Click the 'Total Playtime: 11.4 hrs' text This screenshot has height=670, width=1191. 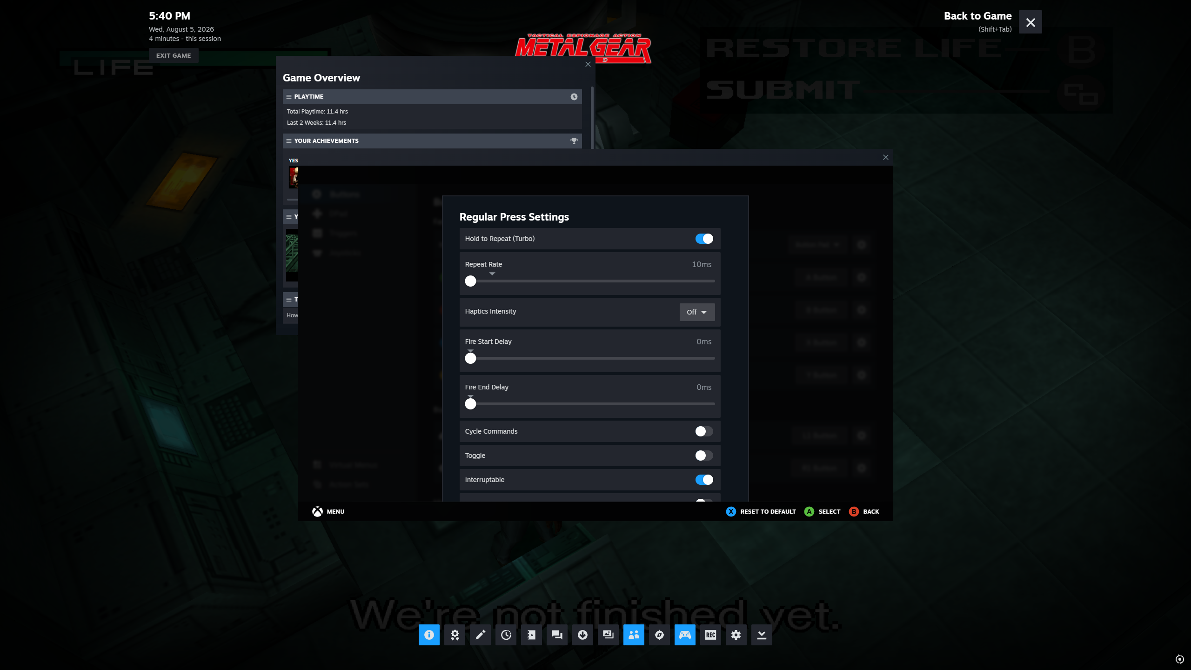[x=317, y=112]
